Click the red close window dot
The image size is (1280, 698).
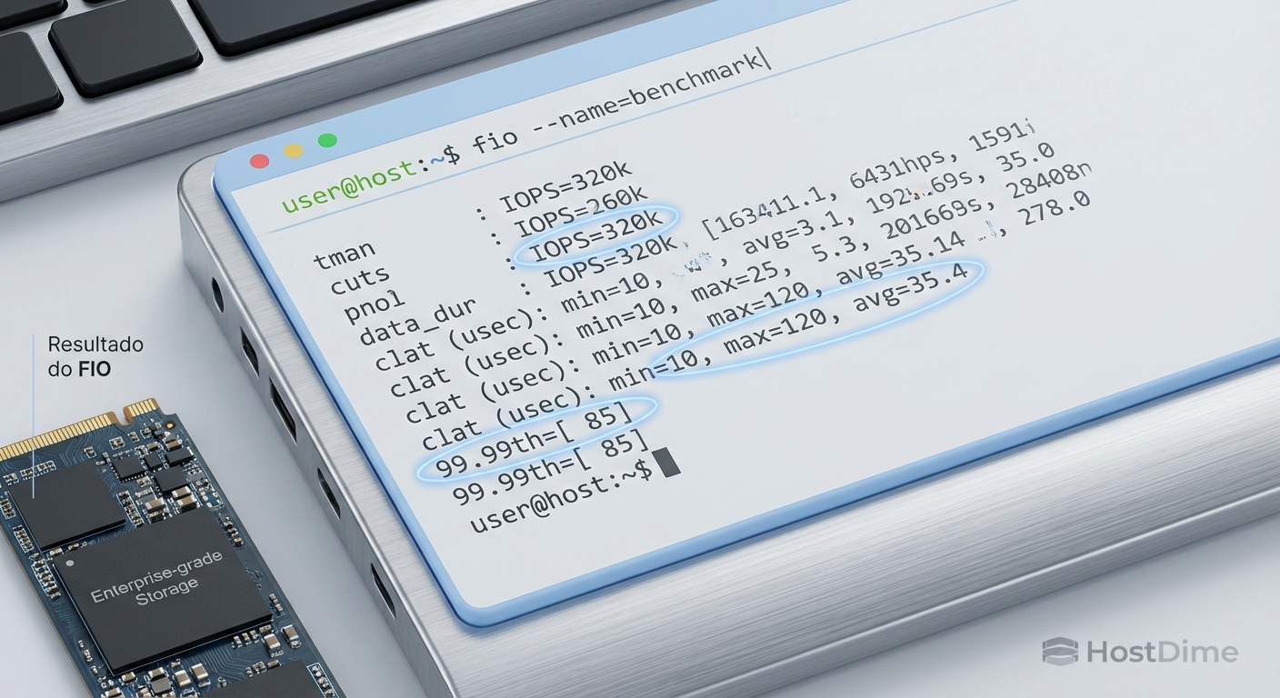pos(259,161)
